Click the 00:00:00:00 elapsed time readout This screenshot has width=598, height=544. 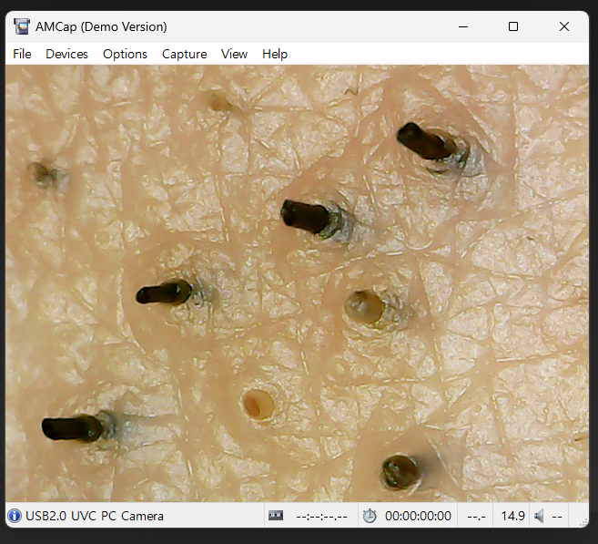tap(418, 516)
